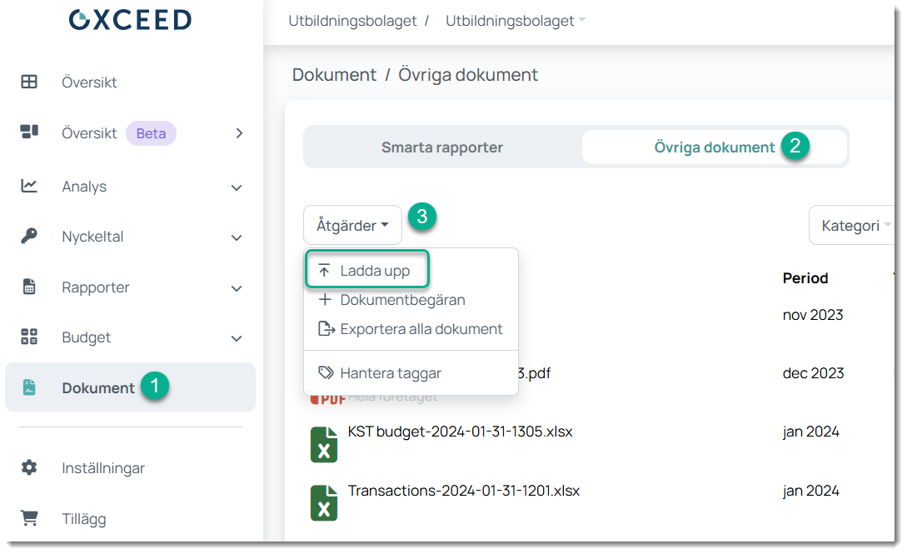This screenshot has width=907, height=554.
Task: Click the Budget calculator icon
Action: tap(29, 337)
